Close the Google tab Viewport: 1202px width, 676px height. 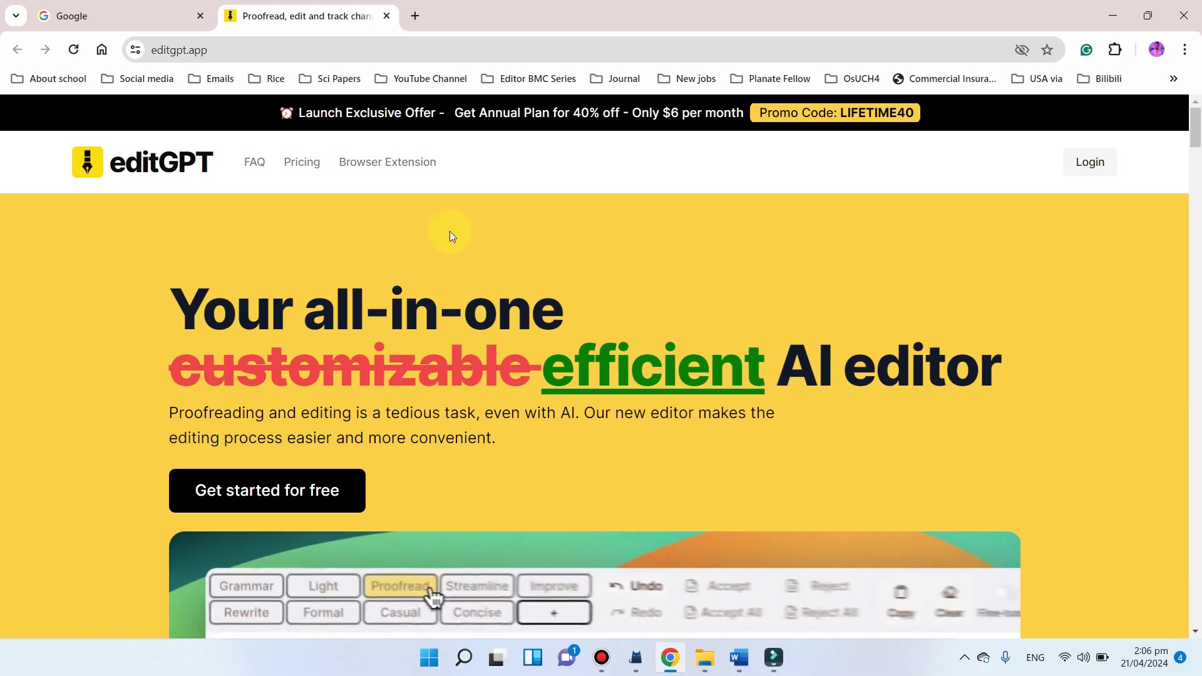[200, 16]
